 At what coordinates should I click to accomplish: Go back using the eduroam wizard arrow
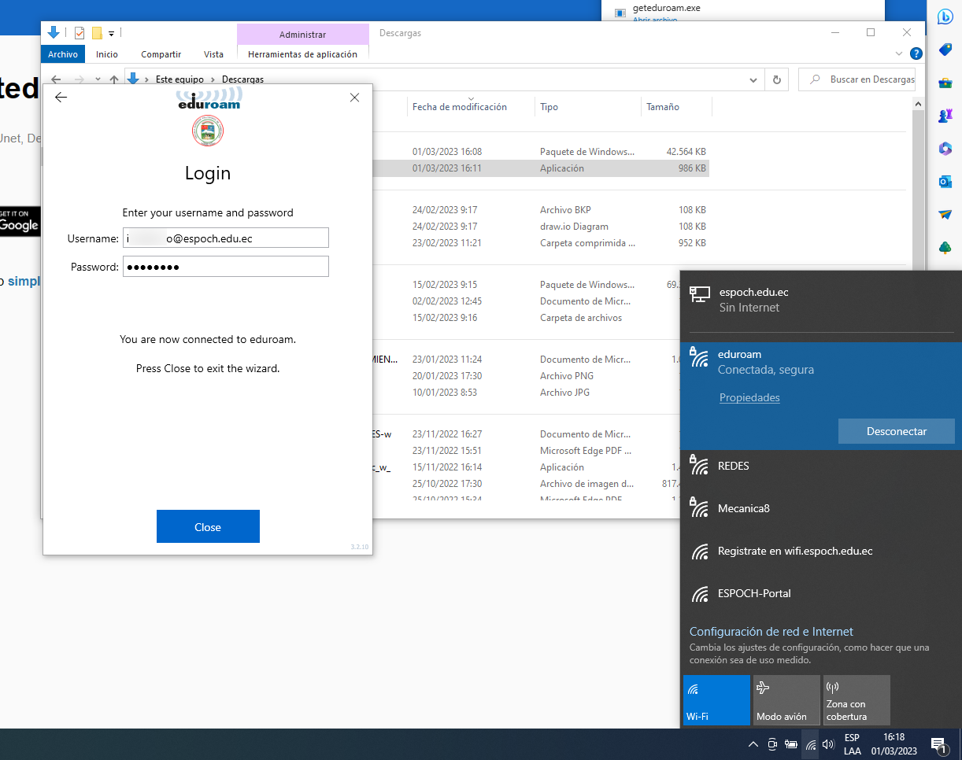pyautogui.click(x=61, y=98)
